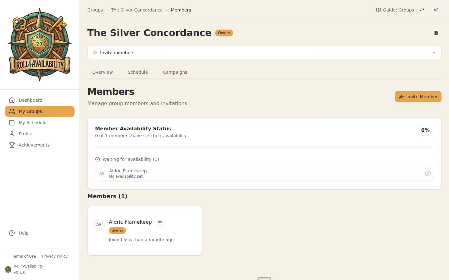The width and height of the screenshot is (449, 280).
Task: Navigate to Groups via the breadcrumb
Action: pos(95,10)
